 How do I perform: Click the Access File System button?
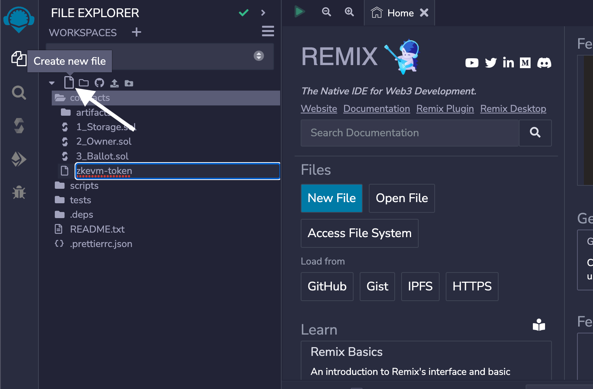360,233
